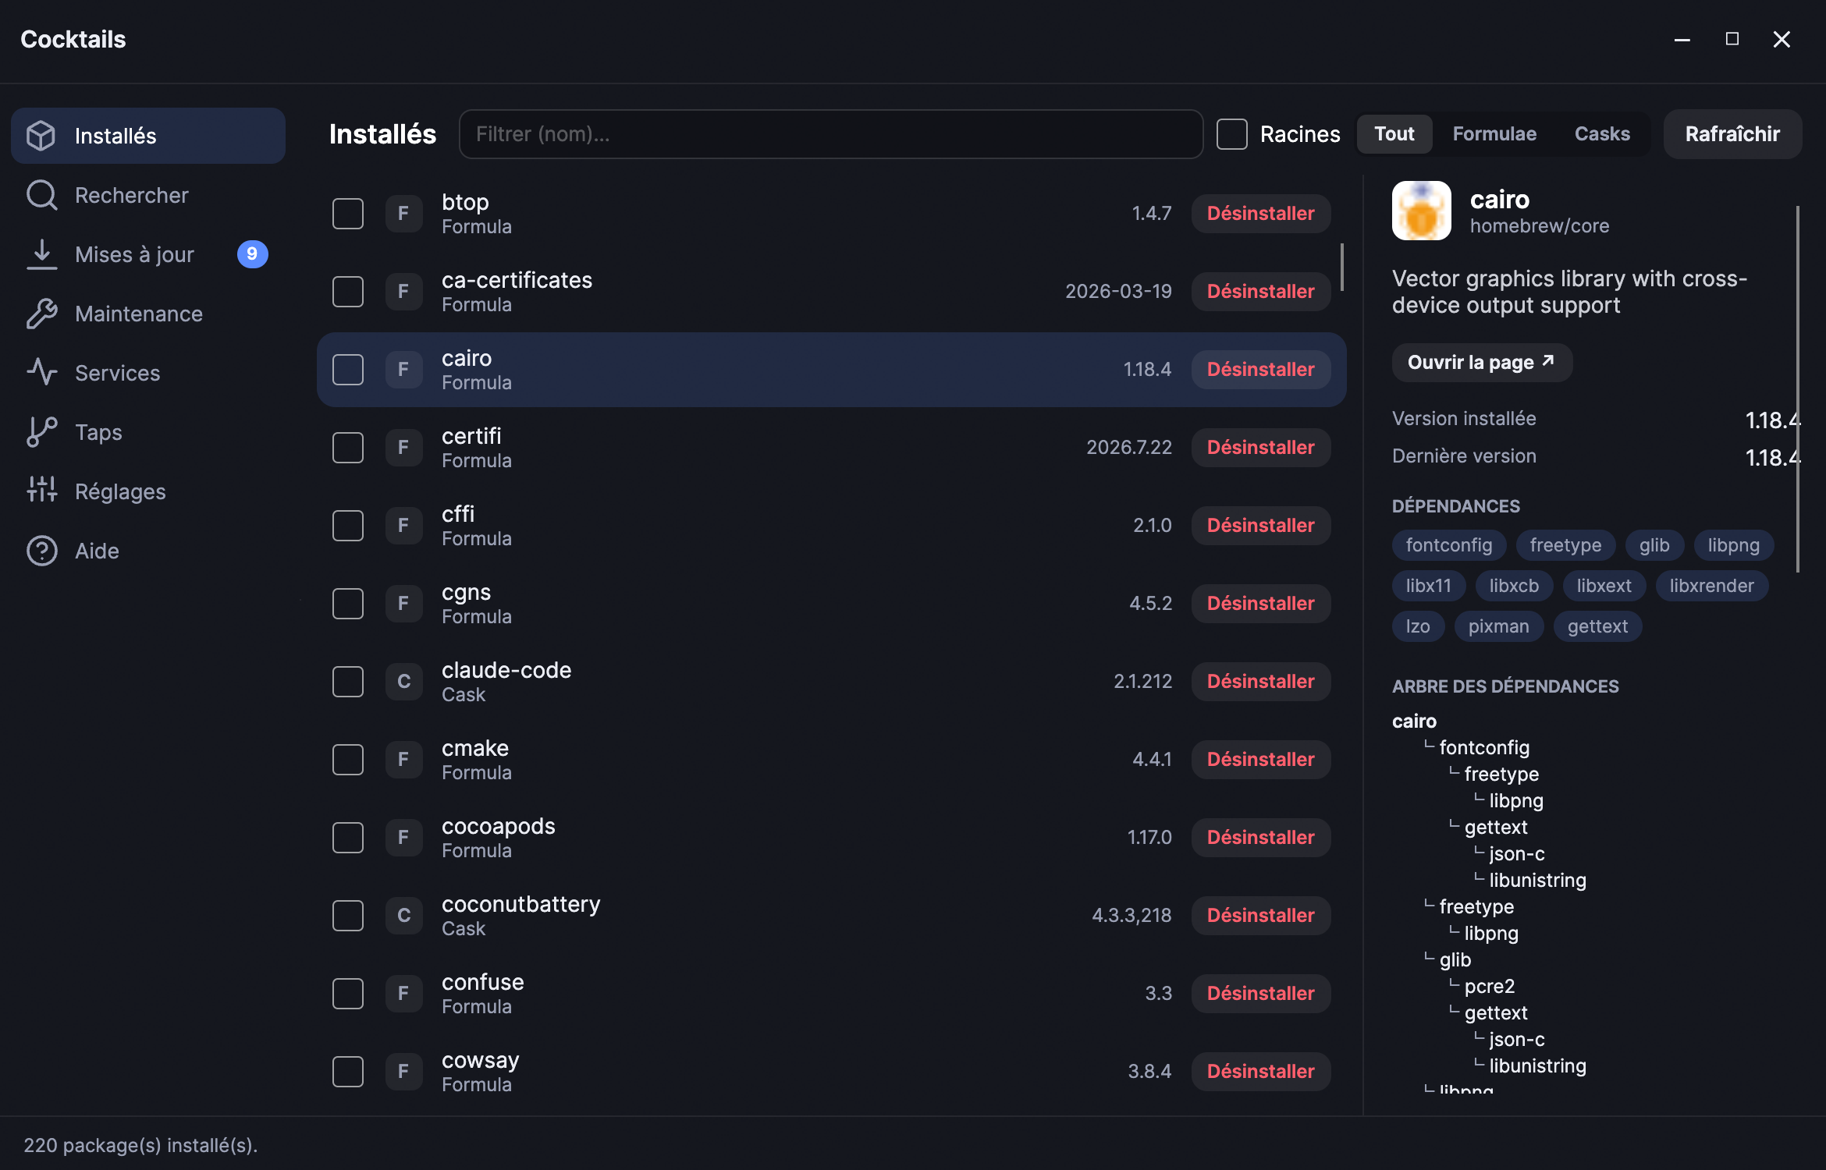Viewport: 1826px width, 1170px height.
Task: Check the btop row checkbox
Action: [348, 214]
